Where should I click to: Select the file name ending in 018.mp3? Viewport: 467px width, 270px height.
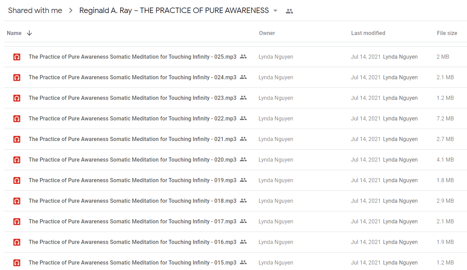132,201
